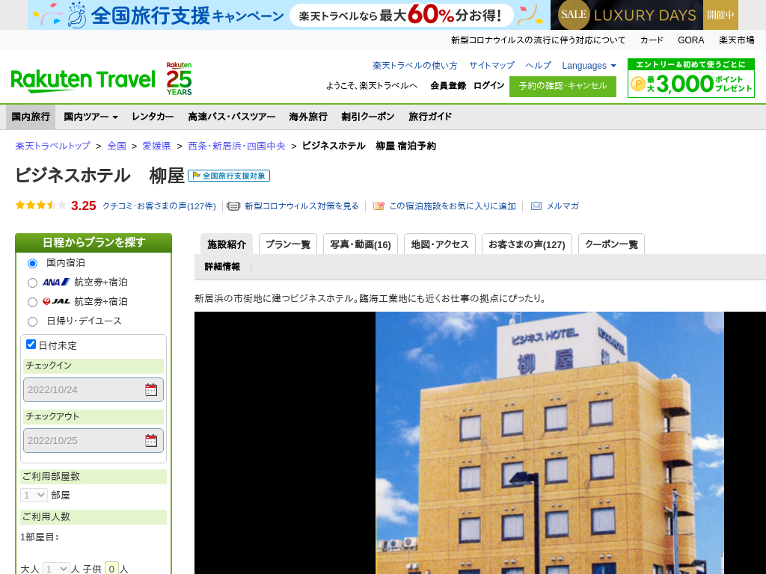Click the 楽天トラベルトップ breadcrumb
The height and width of the screenshot is (574, 766).
coord(53,146)
